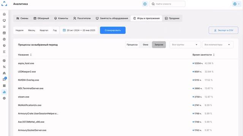
Task: Click the app logo at top left
Action: (4, 4)
